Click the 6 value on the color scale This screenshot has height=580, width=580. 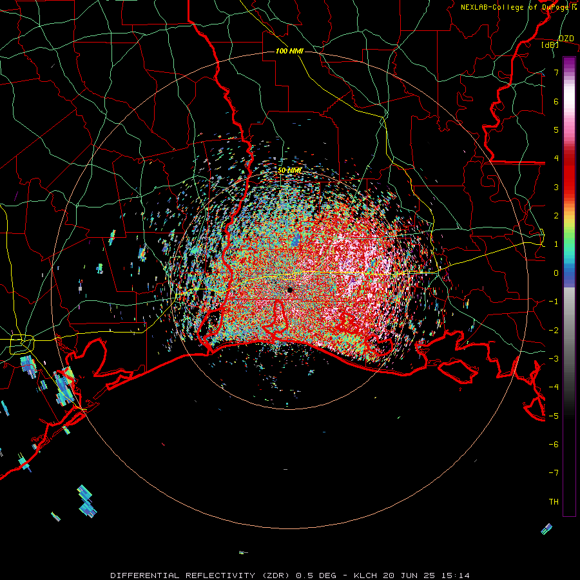(556, 101)
